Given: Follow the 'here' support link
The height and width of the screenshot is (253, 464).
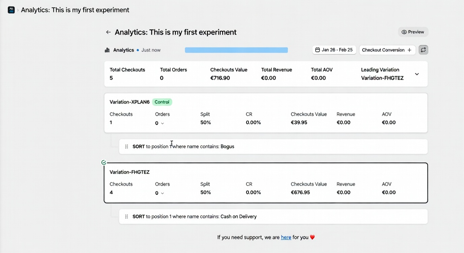Looking at the screenshot, I should click(286, 238).
